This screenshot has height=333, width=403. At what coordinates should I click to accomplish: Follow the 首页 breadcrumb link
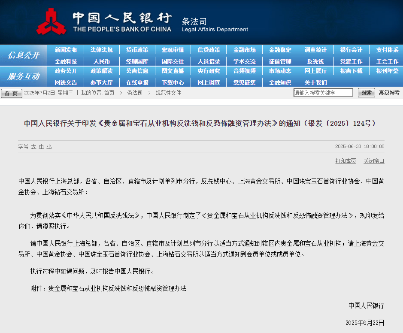coord(109,93)
